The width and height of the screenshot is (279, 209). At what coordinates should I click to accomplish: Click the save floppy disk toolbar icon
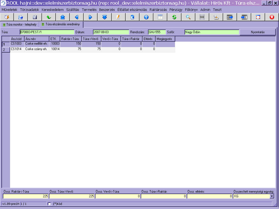pos(35,17)
